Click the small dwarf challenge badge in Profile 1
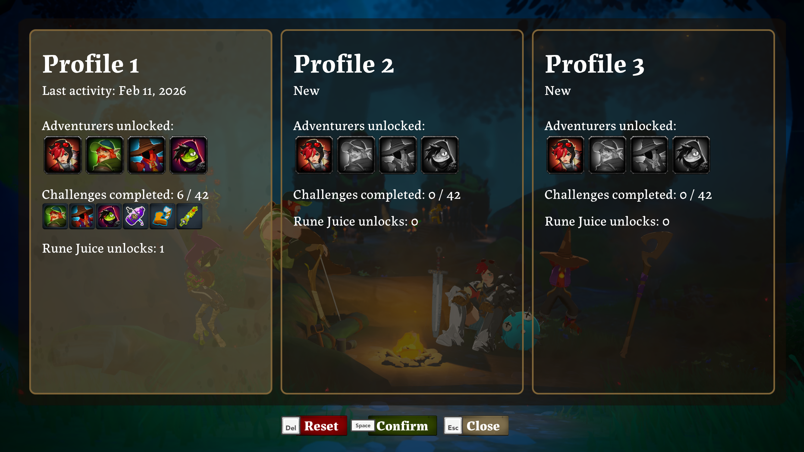804x452 pixels. (x=55, y=216)
